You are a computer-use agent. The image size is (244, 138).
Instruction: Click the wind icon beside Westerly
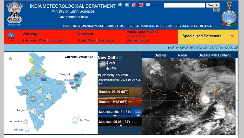coord(99,75)
